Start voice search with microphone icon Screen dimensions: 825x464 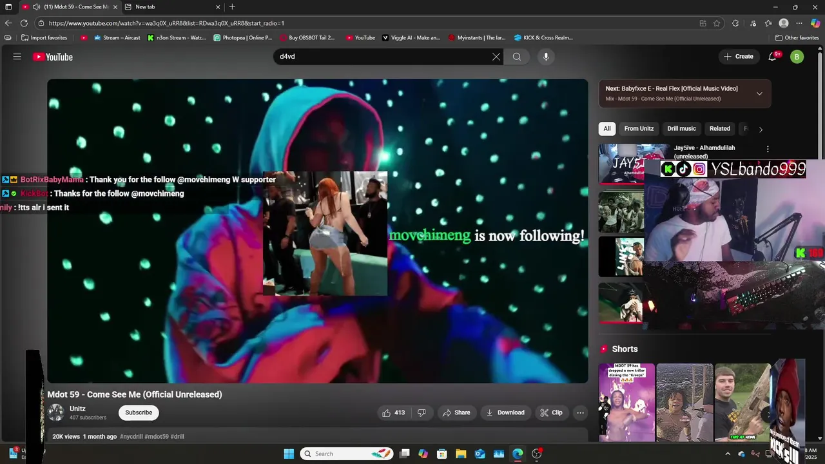546,57
